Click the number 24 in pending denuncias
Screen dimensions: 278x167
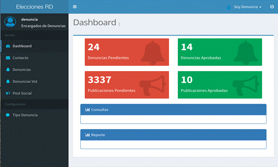coord(93,47)
